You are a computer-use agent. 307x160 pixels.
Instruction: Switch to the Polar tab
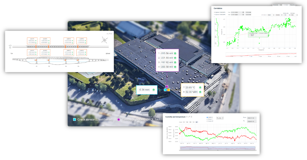pos(281,5)
